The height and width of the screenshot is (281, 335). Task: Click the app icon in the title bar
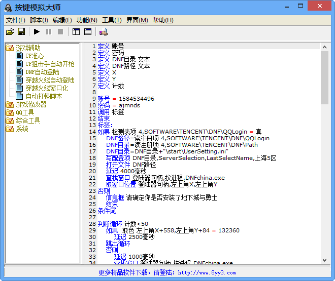click(8, 8)
